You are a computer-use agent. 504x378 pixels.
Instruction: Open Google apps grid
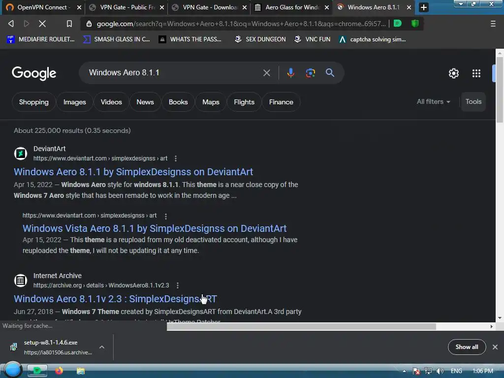476,73
